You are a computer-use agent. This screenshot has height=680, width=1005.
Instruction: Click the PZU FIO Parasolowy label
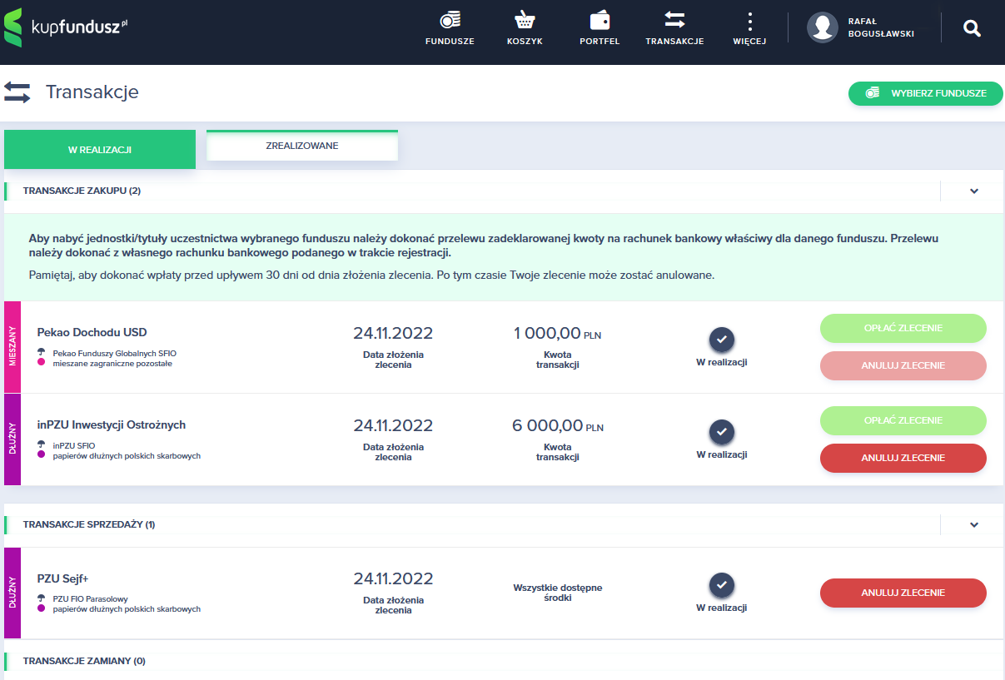(90, 598)
